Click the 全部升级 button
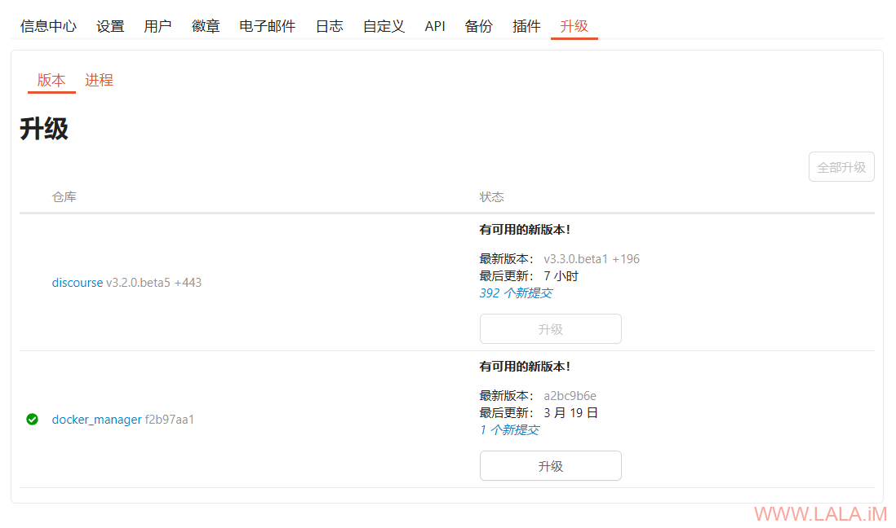Image resolution: width=896 pixels, height=528 pixels. (x=841, y=167)
